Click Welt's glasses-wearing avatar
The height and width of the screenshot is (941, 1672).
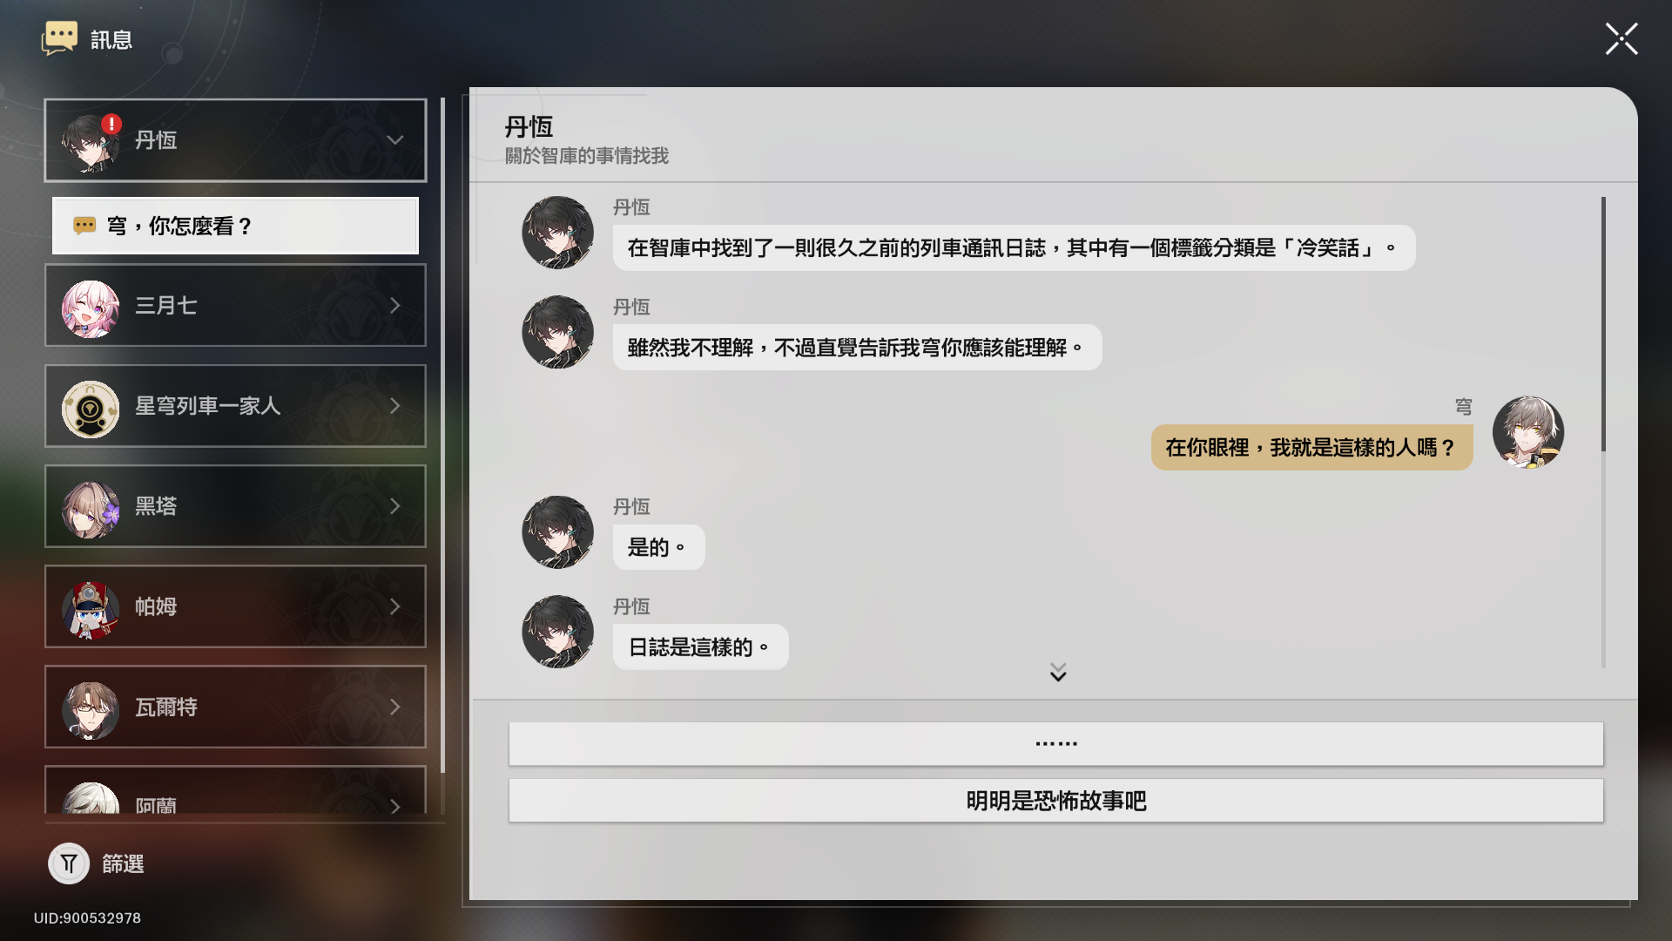[x=91, y=708]
